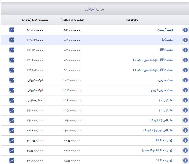Open price chart for دنا (تیپ ۲)
The height and width of the screenshot is (164, 189).
12,110
